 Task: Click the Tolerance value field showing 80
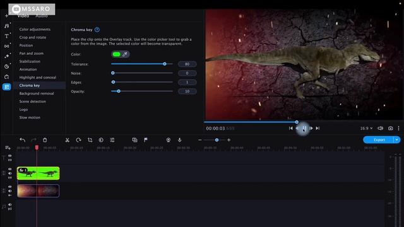(187, 64)
